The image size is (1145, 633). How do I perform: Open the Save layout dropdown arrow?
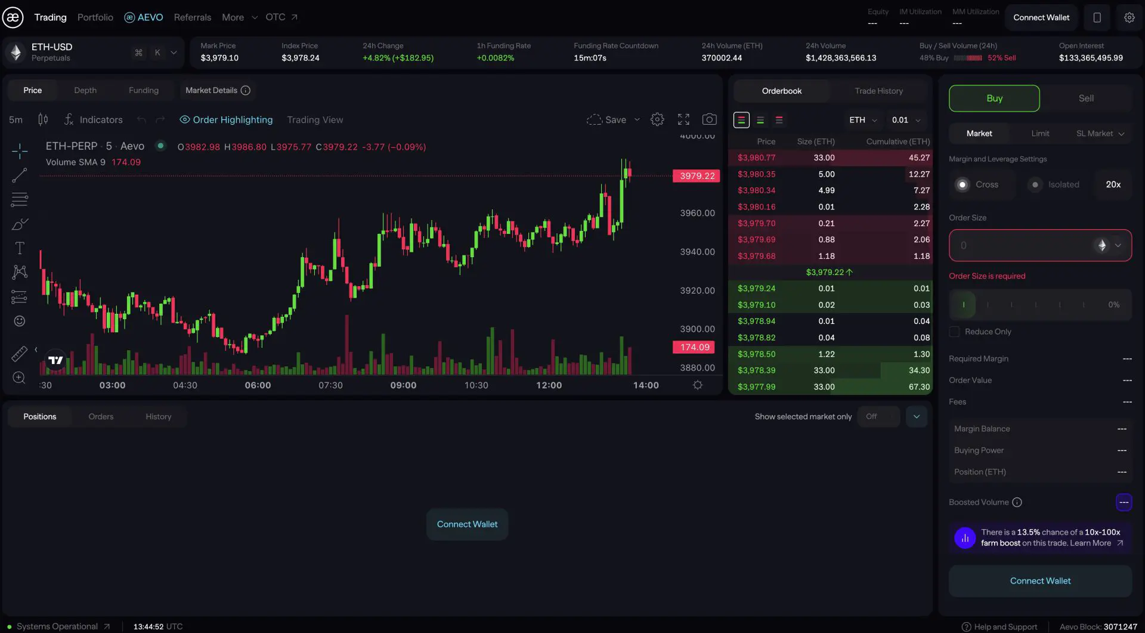637,120
